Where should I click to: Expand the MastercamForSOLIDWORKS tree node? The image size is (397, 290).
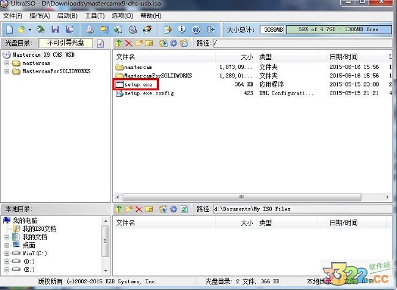point(7,71)
